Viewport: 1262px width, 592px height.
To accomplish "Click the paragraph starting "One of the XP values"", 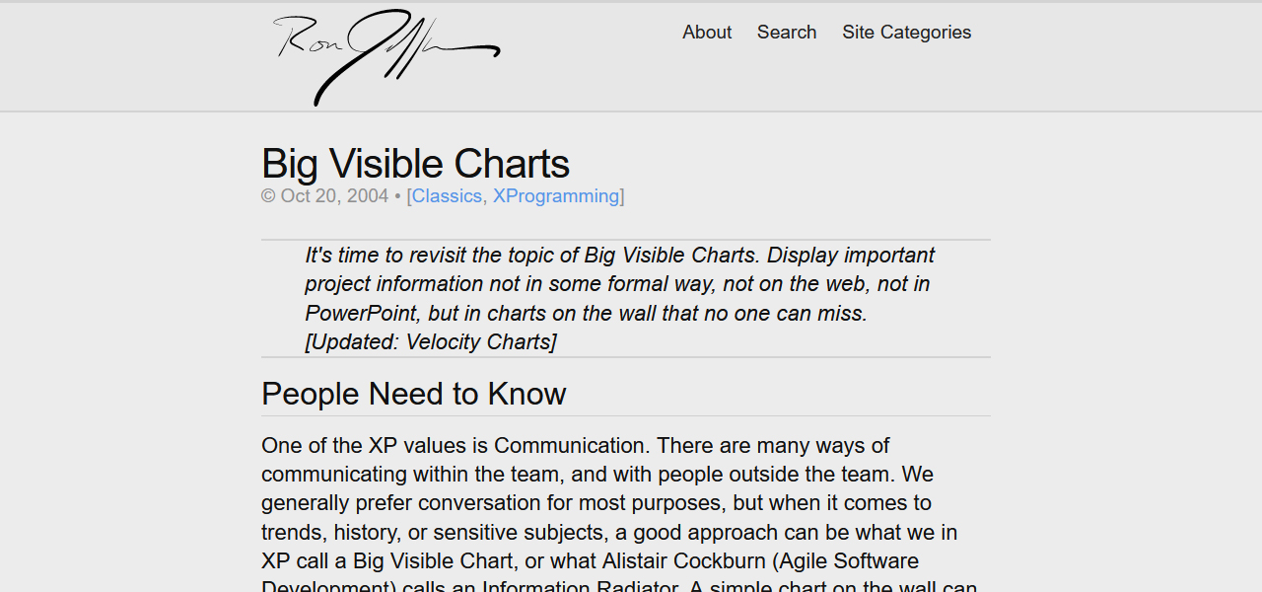I will tap(575, 446).
